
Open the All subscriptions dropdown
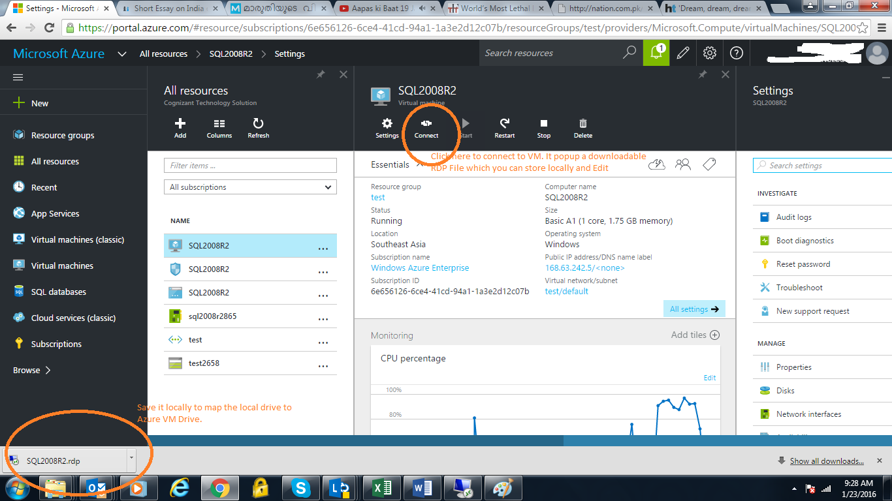point(250,187)
